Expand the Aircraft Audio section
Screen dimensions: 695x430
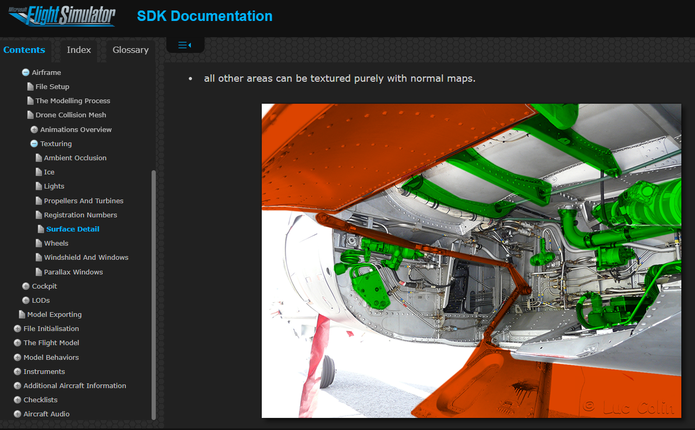tap(17, 414)
